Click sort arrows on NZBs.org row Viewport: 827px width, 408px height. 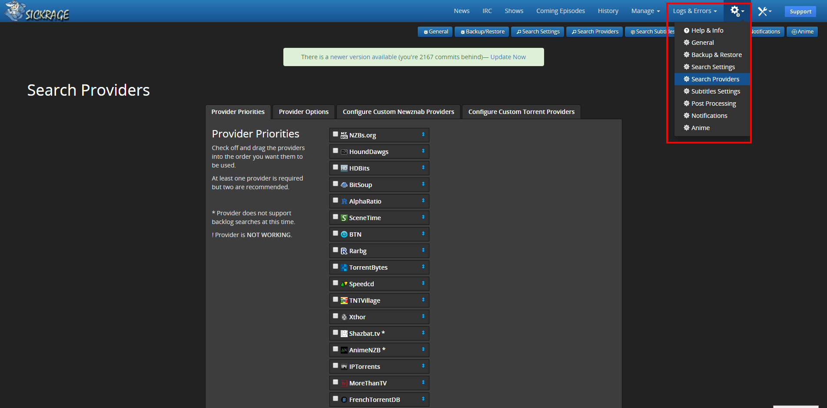(x=423, y=135)
